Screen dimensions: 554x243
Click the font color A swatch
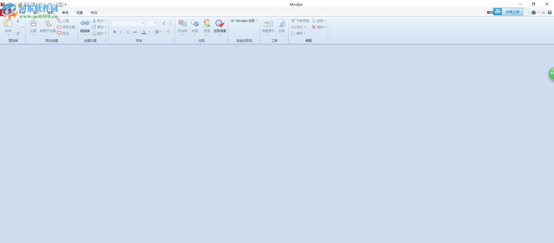144,32
